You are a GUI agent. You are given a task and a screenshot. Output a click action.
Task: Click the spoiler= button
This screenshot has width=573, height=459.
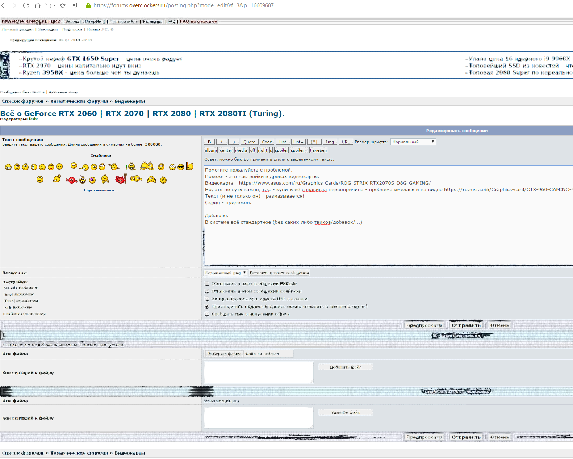(299, 150)
